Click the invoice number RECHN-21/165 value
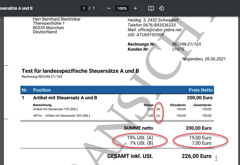Image resolution: width=240 pixels, height=165 pixels. point(187,44)
